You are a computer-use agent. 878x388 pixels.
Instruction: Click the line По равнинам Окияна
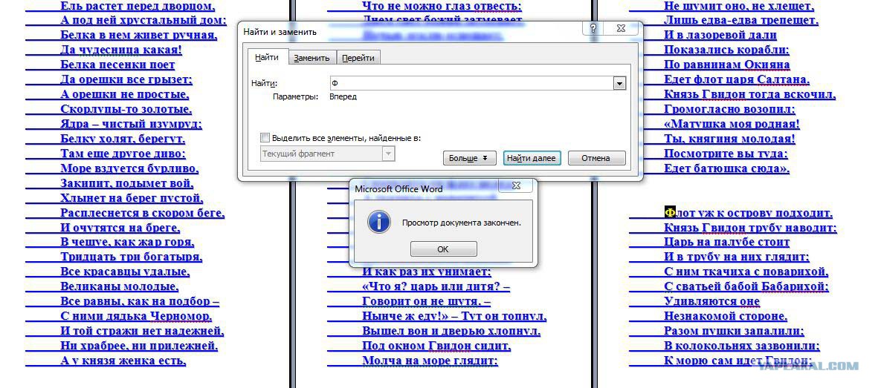coord(727,65)
